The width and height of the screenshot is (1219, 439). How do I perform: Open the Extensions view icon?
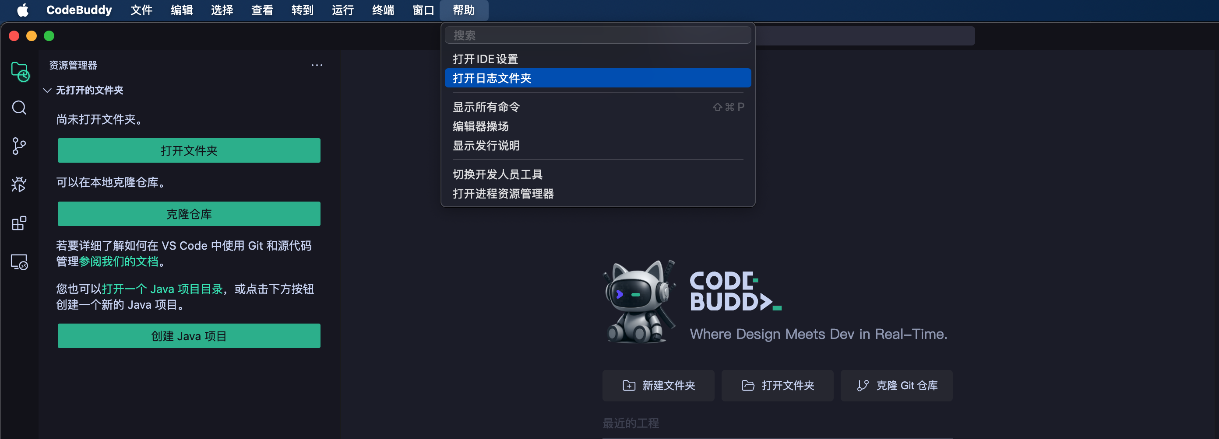pyautogui.click(x=19, y=223)
